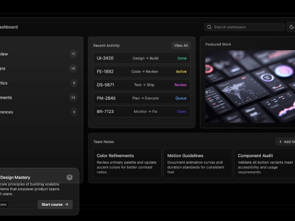Click the plus Add Note button
This screenshot has width=295, height=221.
286,142
